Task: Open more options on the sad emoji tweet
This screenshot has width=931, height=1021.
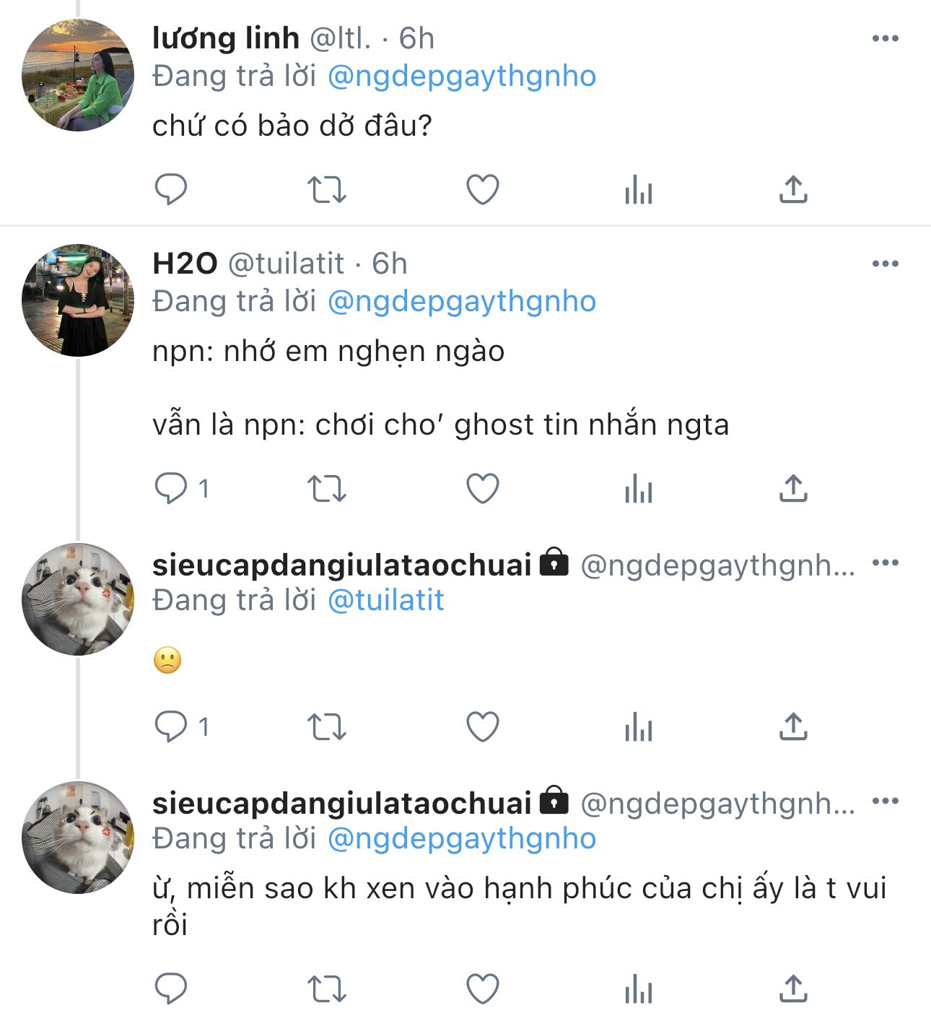Action: coord(885,562)
